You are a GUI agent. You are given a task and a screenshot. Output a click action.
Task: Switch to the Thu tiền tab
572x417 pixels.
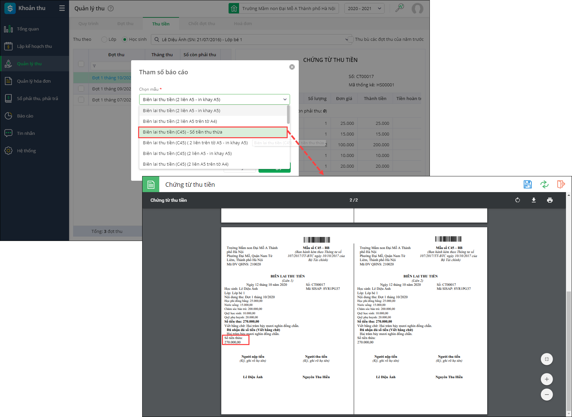point(161,24)
